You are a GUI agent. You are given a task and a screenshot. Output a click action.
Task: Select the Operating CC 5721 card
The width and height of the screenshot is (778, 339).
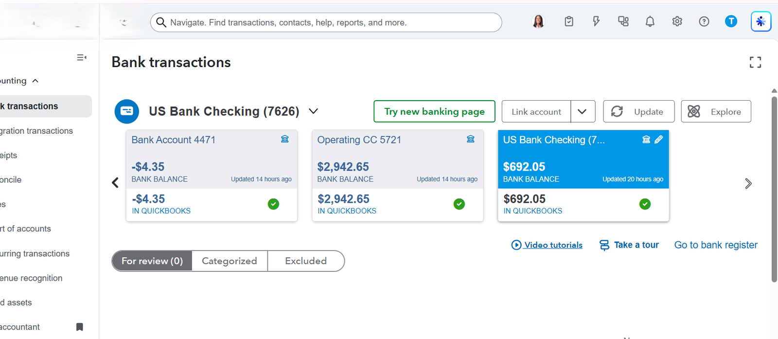[397, 176]
